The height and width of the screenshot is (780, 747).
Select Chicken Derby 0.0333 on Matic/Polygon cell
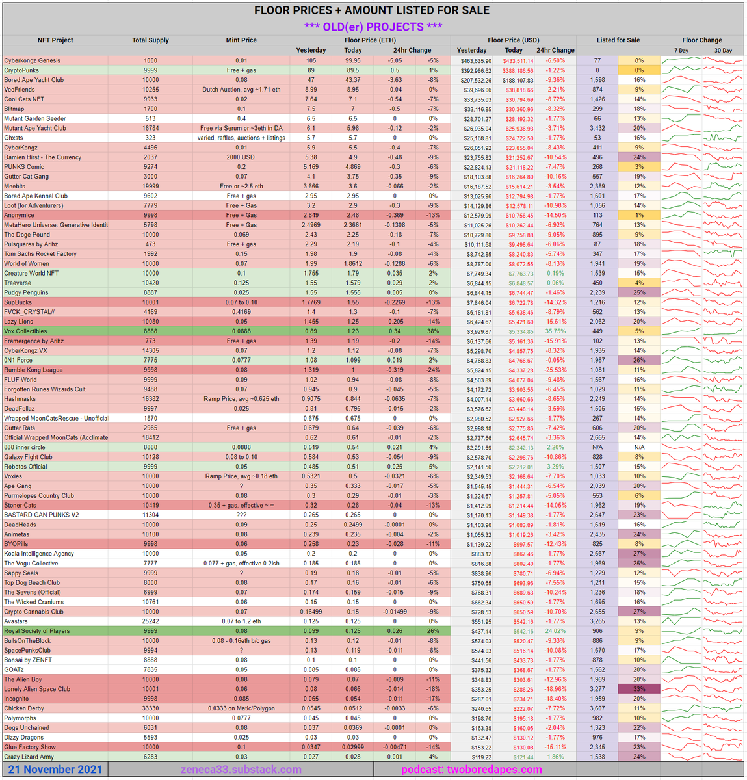coord(241,708)
